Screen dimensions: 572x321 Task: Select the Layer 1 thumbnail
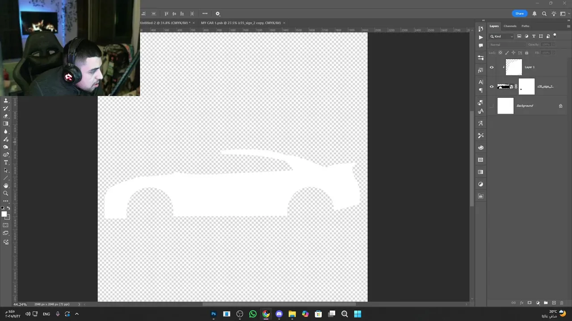tap(514, 67)
